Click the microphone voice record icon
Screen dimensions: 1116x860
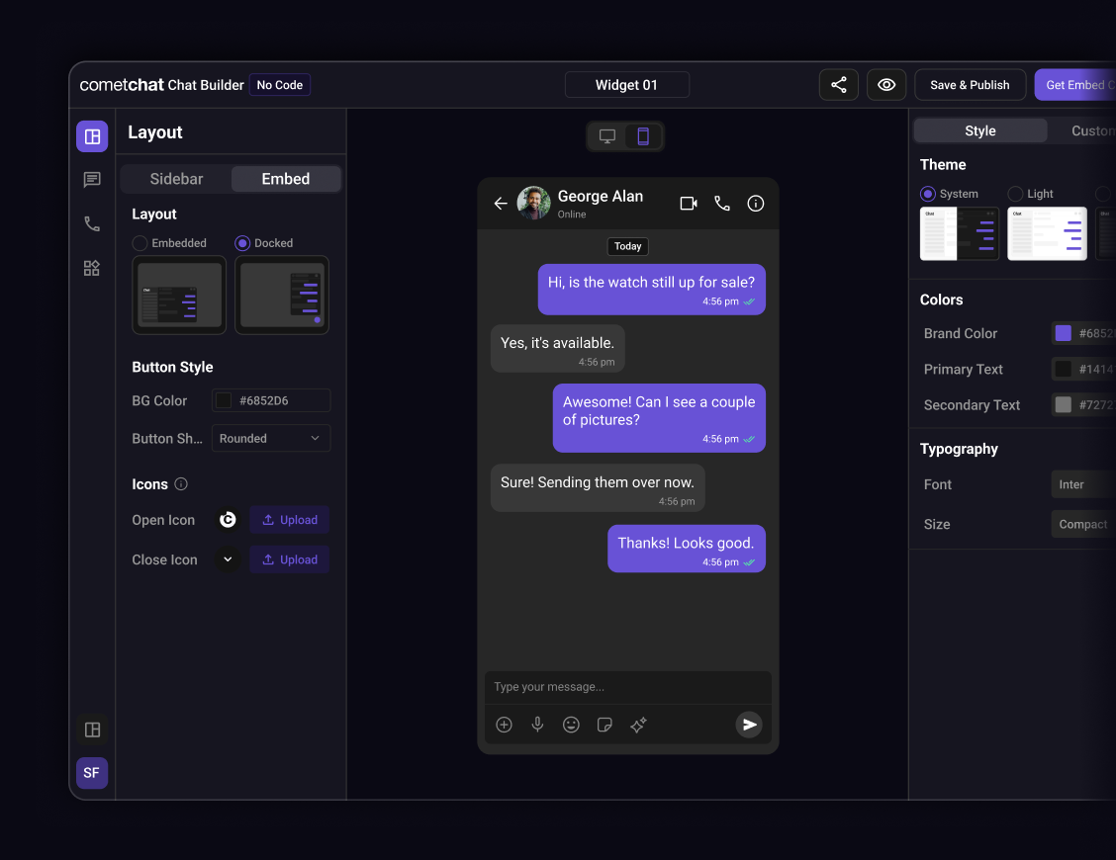[x=537, y=725]
